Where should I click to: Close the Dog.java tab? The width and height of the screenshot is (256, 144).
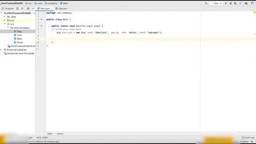click(x=69, y=8)
